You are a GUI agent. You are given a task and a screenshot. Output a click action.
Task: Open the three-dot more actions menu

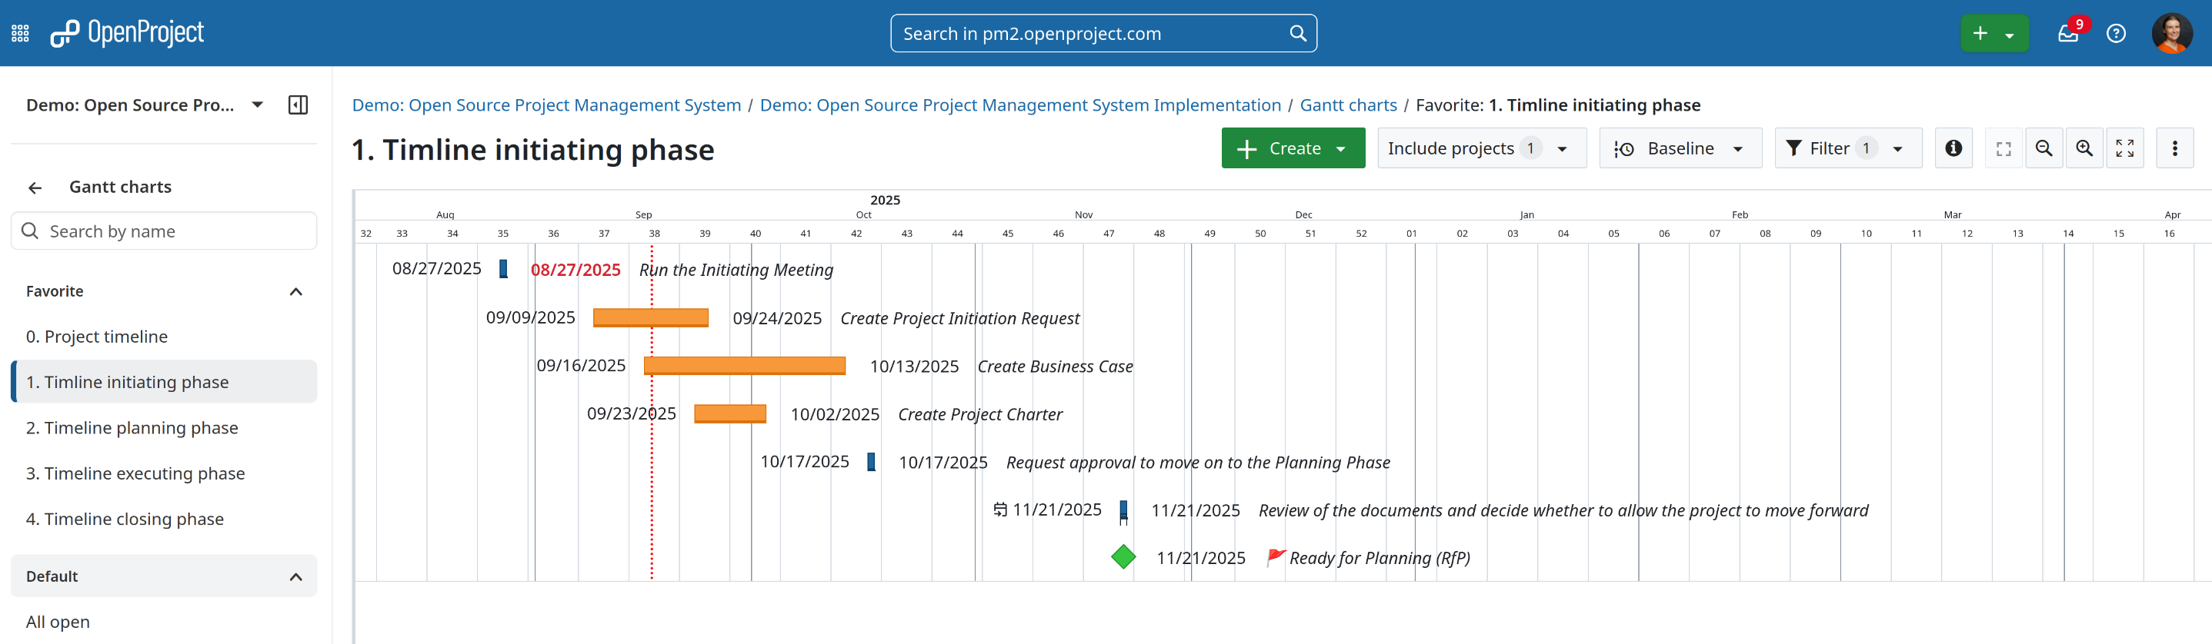(2174, 148)
